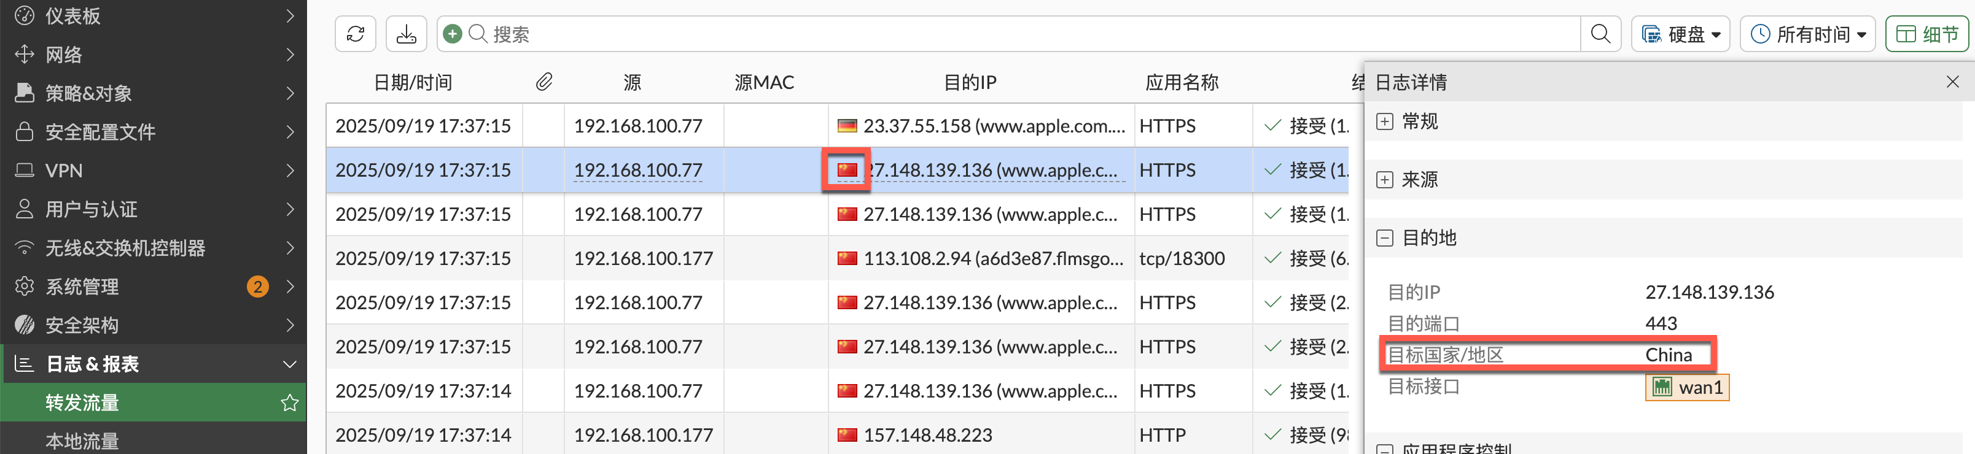Sort by 日期/时间 column header

[413, 82]
